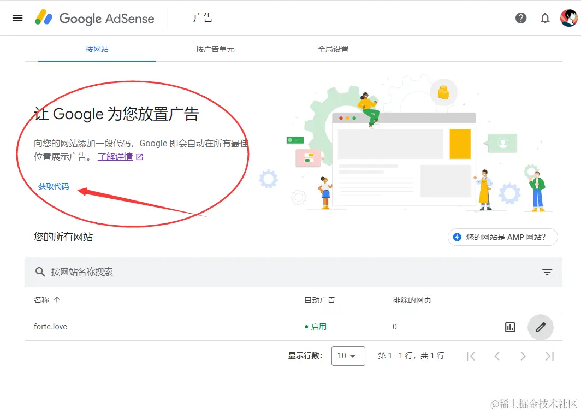Click the 自动广告 column header
The image size is (581, 413).
[319, 300]
